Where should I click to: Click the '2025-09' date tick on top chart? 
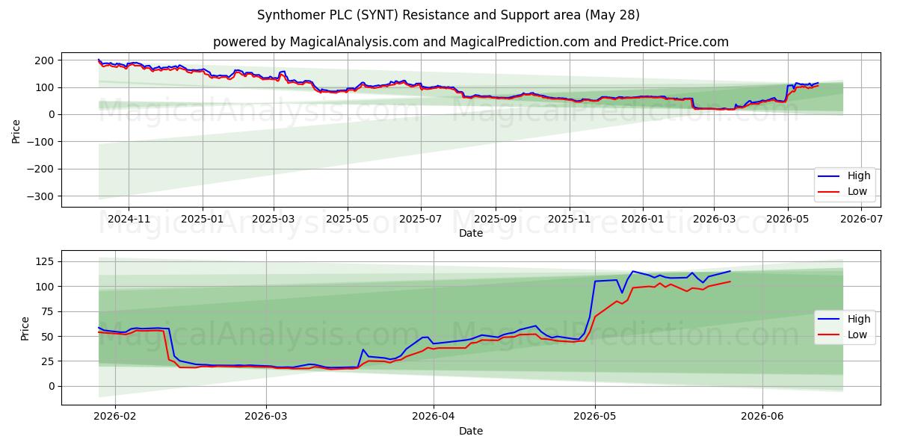496,219
